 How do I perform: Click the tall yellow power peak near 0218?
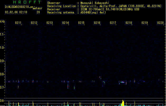pos(123,103)
